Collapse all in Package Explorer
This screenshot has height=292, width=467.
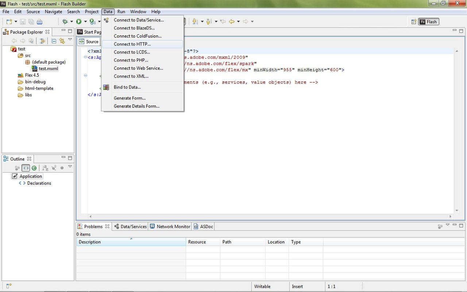pyautogui.click(x=54, y=41)
